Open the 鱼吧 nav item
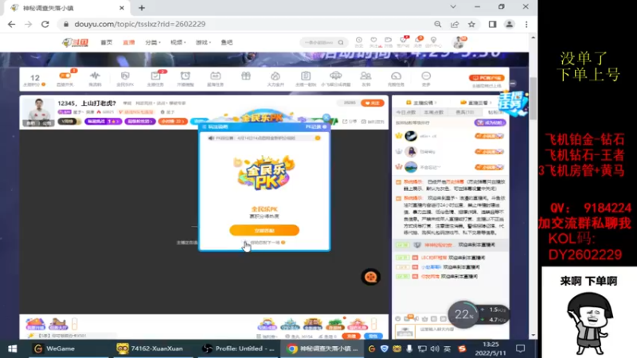Screen dimensions: 637x358 pyautogui.click(x=227, y=42)
